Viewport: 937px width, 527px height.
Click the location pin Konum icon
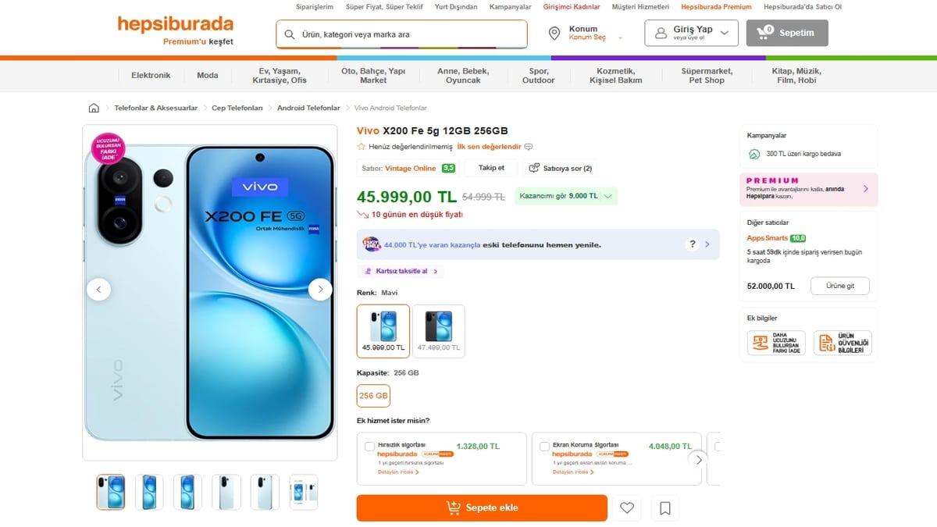coord(554,33)
